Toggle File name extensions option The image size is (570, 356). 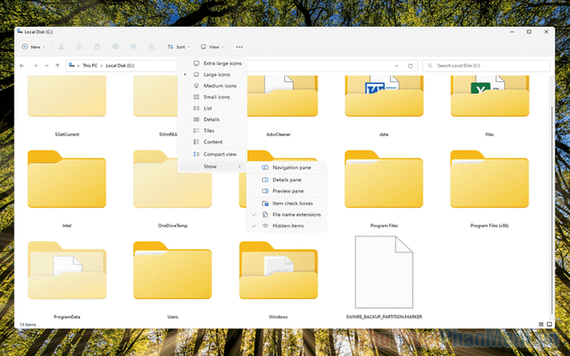coord(296,214)
